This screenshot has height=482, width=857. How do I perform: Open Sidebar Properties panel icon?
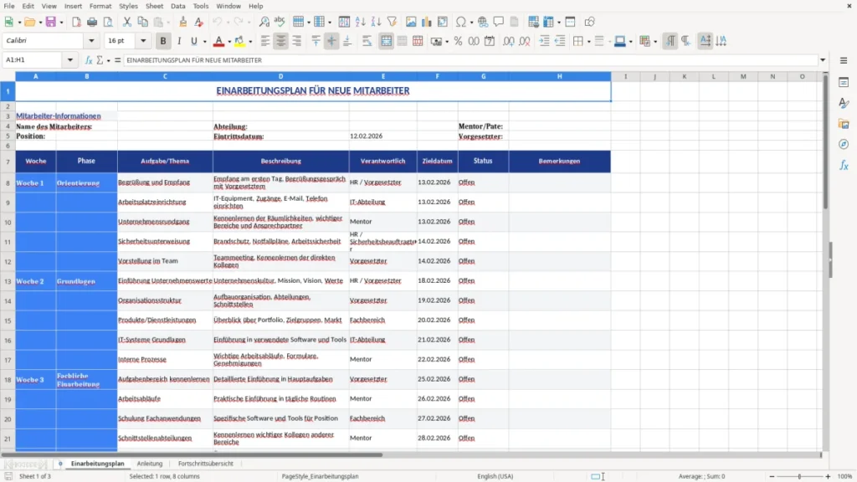point(844,83)
